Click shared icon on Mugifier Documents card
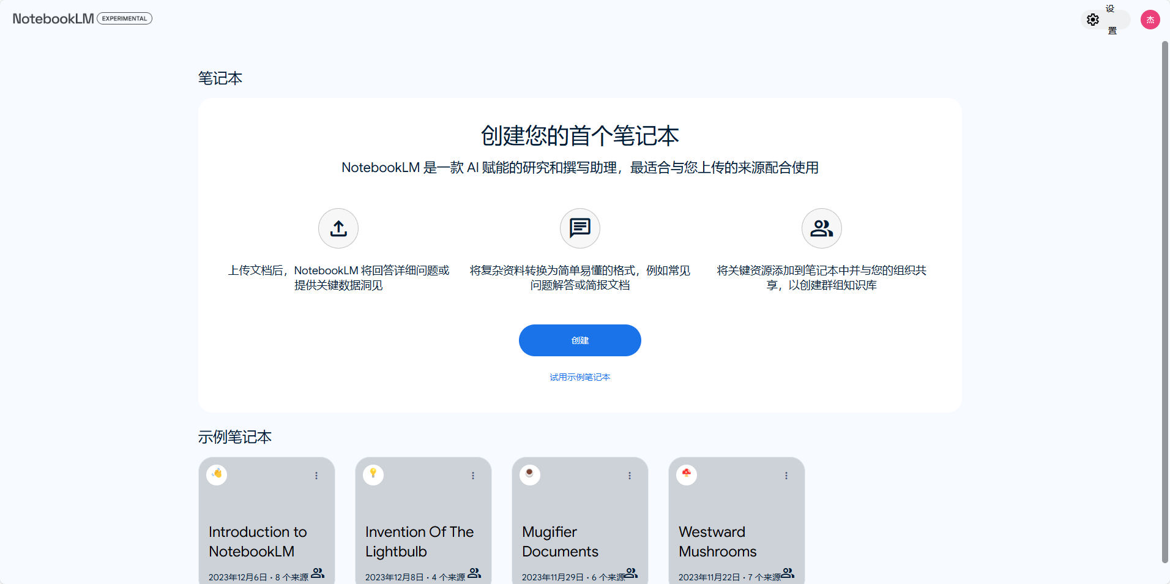 tap(631, 573)
